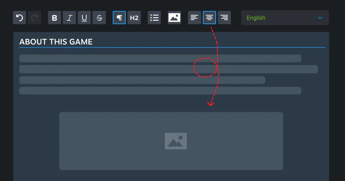
Task: Click the greyed-out Redo icon
Action: 34,18
